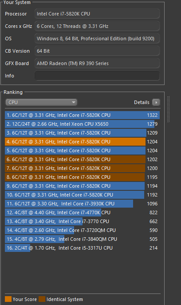Click the Identical System brown legend swatch

(x=42, y=299)
